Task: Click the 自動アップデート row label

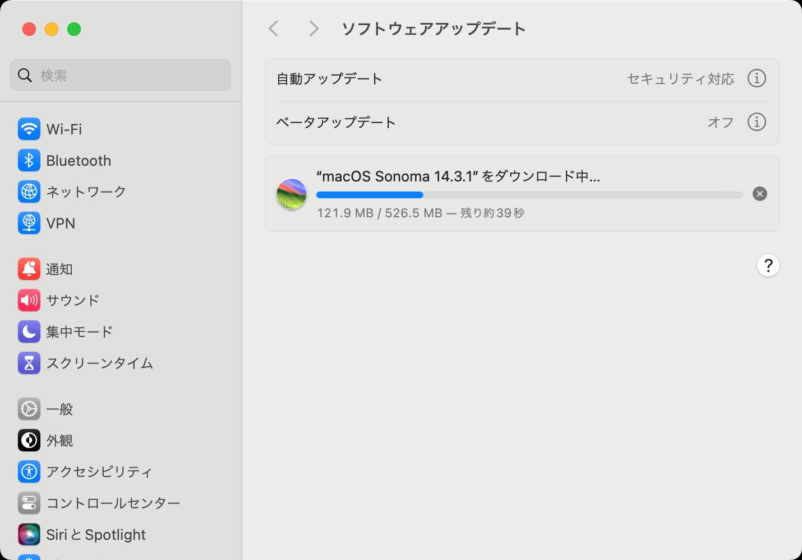Action: pyautogui.click(x=330, y=79)
